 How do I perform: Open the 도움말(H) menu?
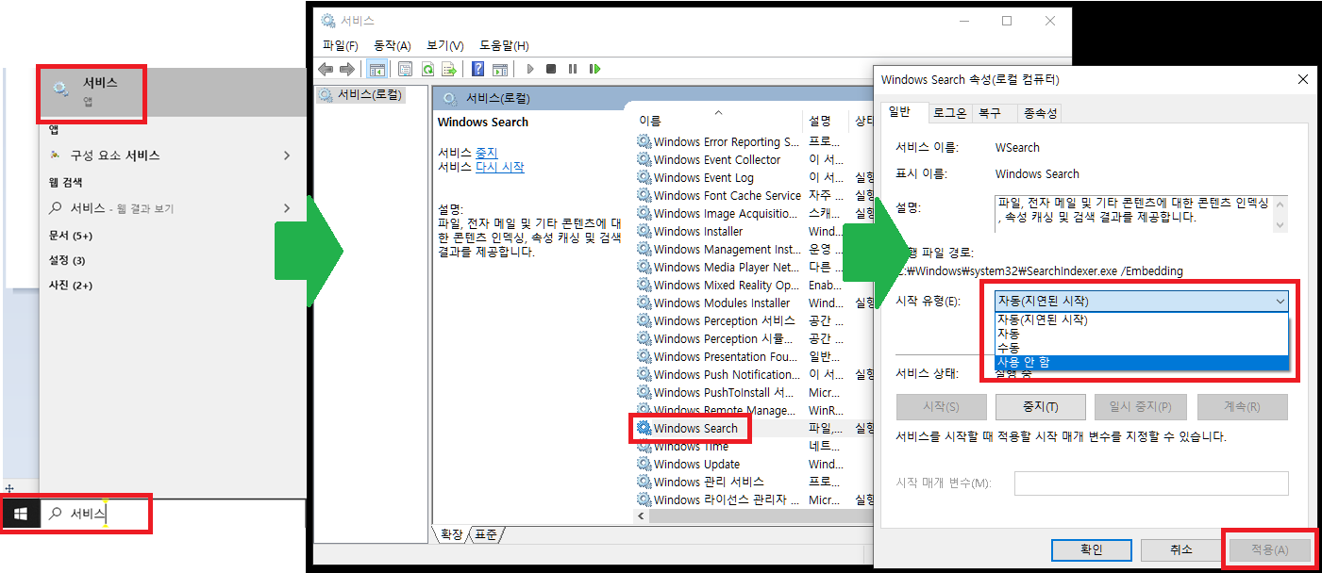pos(504,45)
